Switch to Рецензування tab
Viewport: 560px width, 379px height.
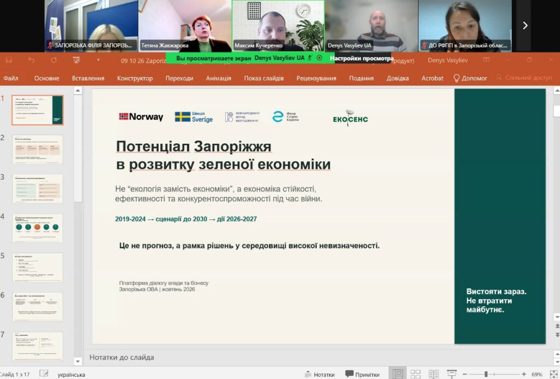[316, 78]
